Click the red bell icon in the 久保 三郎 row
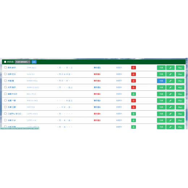Screen dimensions: 188x188 point(133,107)
